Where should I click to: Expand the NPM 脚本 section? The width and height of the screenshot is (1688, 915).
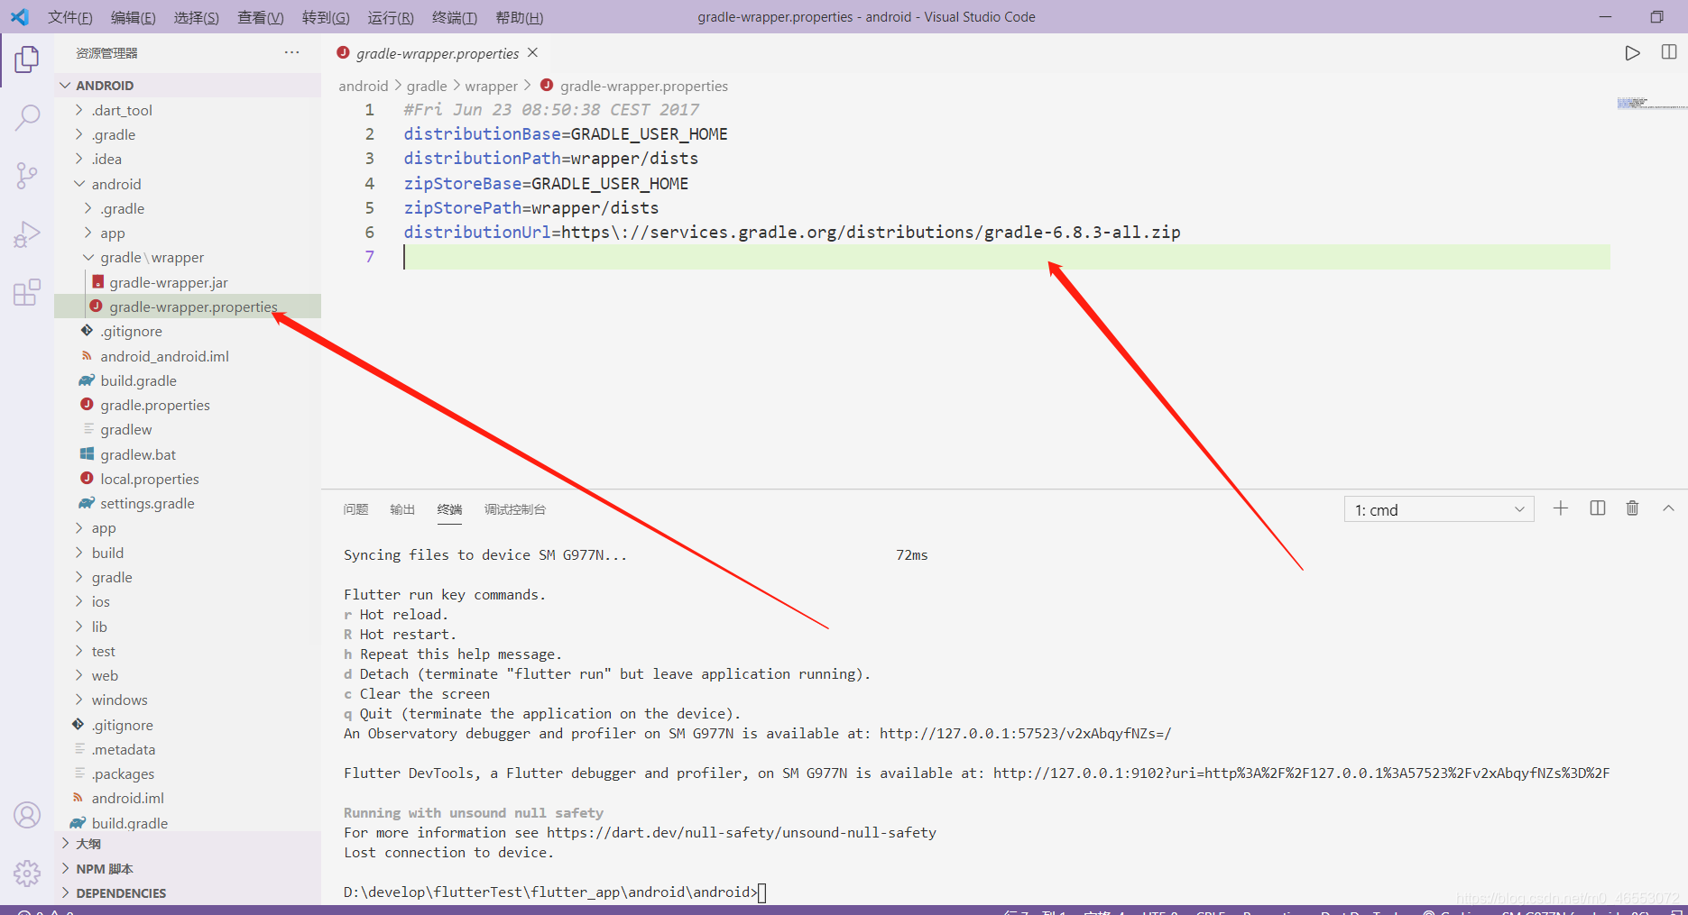pos(188,869)
